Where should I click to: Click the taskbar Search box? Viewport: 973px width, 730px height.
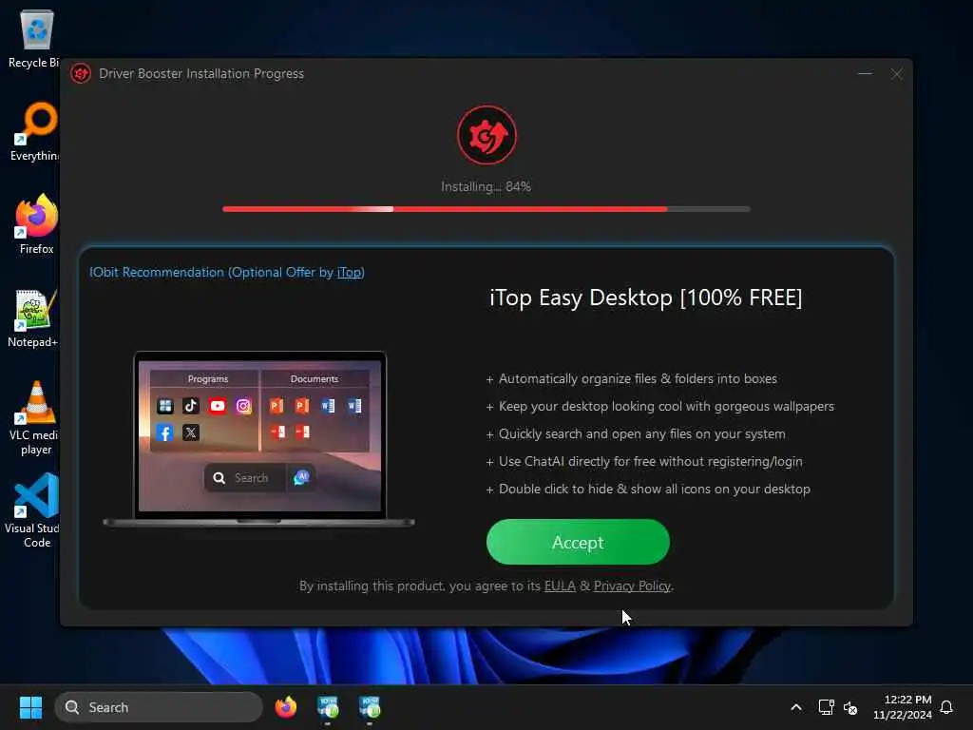(x=159, y=707)
